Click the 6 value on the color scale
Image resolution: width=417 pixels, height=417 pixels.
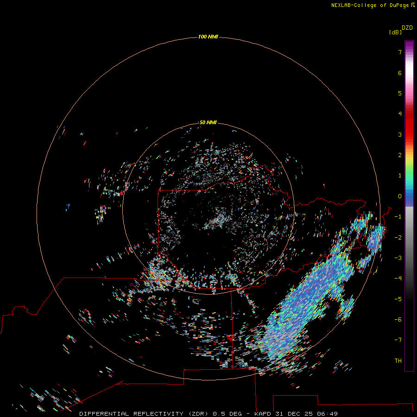(x=400, y=73)
